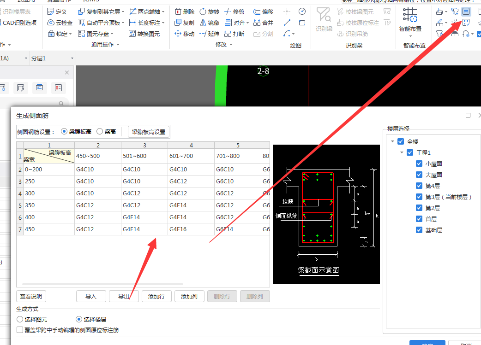The height and width of the screenshot is (345, 481).
Task: Uncheck 第4层 floor checkbox
Action: [419, 186]
